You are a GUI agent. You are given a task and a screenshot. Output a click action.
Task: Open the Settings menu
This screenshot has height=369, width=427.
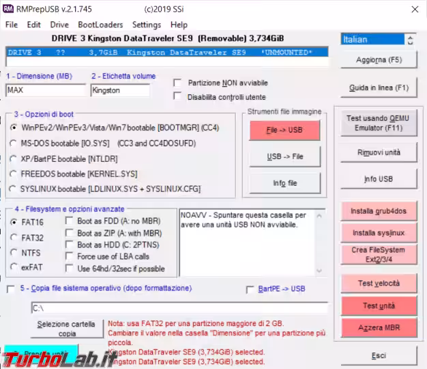coord(147,25)
